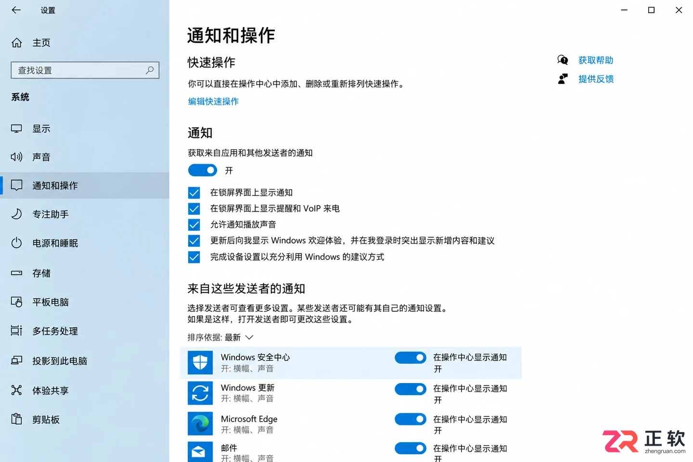Go to 专注助手 settings

pyautogui.click(x=85, y=214)
